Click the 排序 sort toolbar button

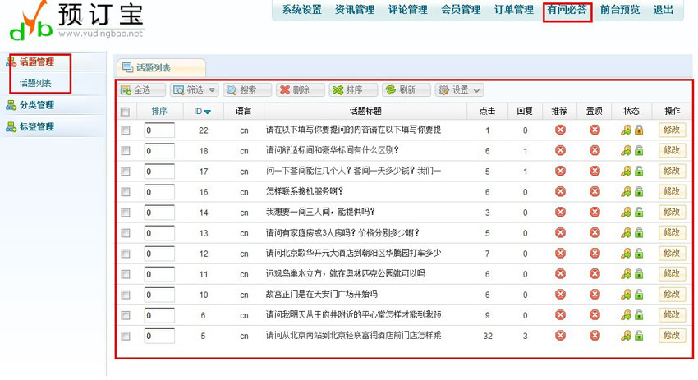pyautogui.click(x=353, y=90)
